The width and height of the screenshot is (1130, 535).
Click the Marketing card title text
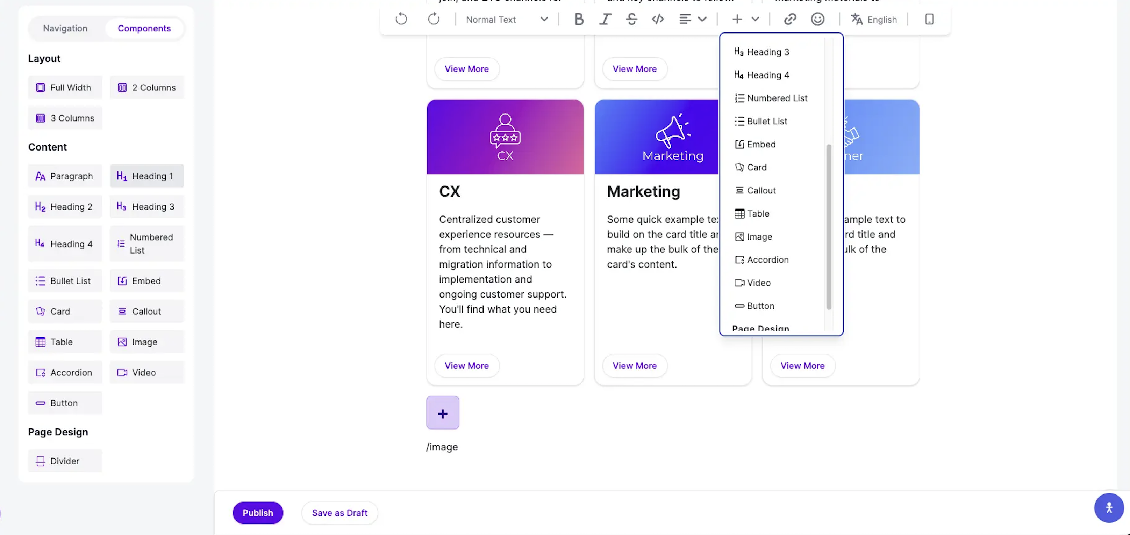pyautogui.click(x=644, y=191)
